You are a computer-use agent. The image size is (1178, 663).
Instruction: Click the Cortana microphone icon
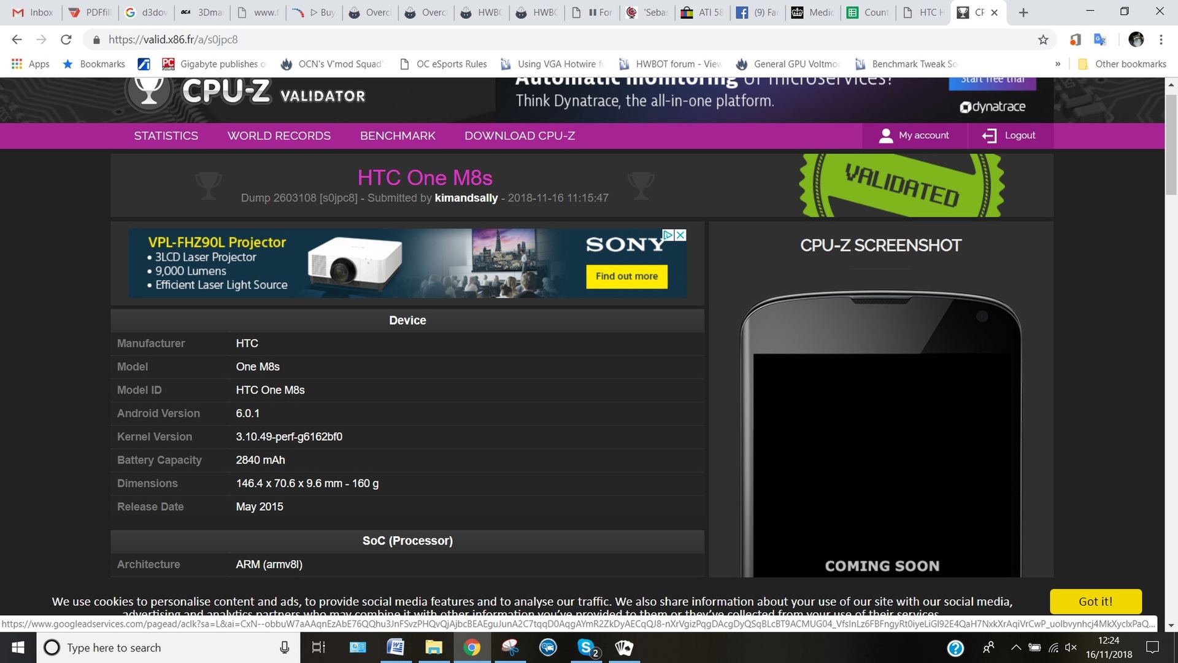coord(285,648)
